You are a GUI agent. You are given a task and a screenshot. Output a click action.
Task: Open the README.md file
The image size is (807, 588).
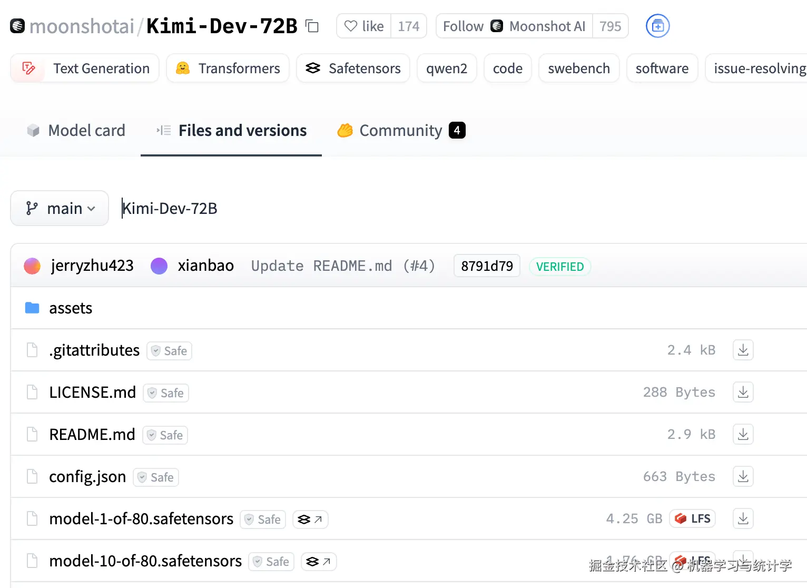(92, 434)
